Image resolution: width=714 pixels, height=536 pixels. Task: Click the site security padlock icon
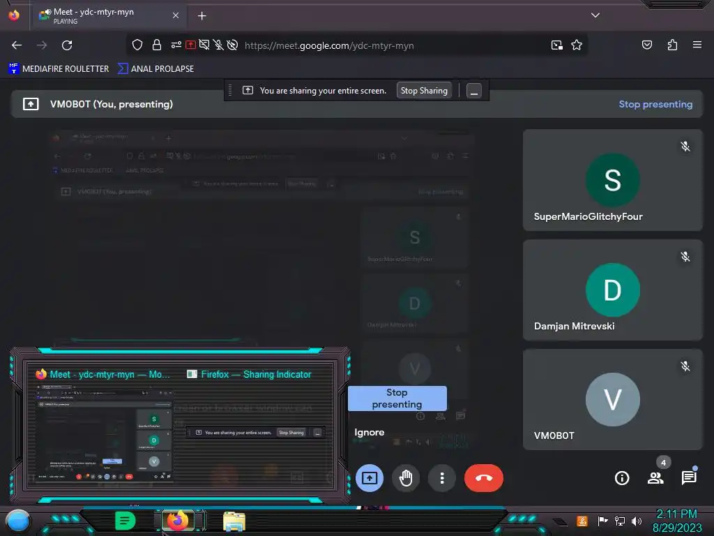(157, 45)
